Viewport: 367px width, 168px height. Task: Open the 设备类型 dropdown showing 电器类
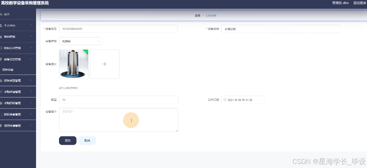[x=80, y=41]
